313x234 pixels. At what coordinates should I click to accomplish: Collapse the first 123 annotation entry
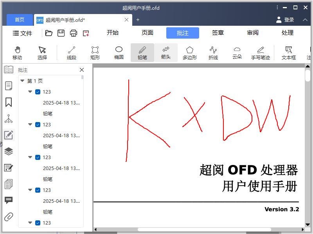30,92
